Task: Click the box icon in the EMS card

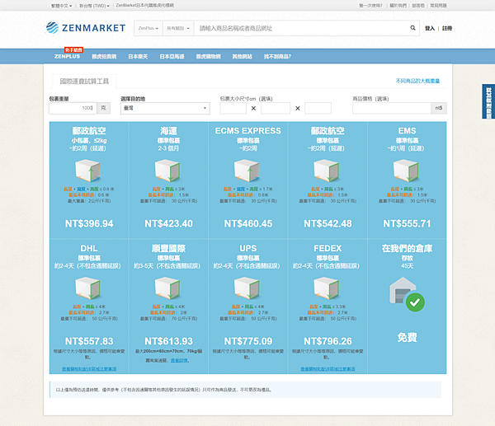Action: 406,171
